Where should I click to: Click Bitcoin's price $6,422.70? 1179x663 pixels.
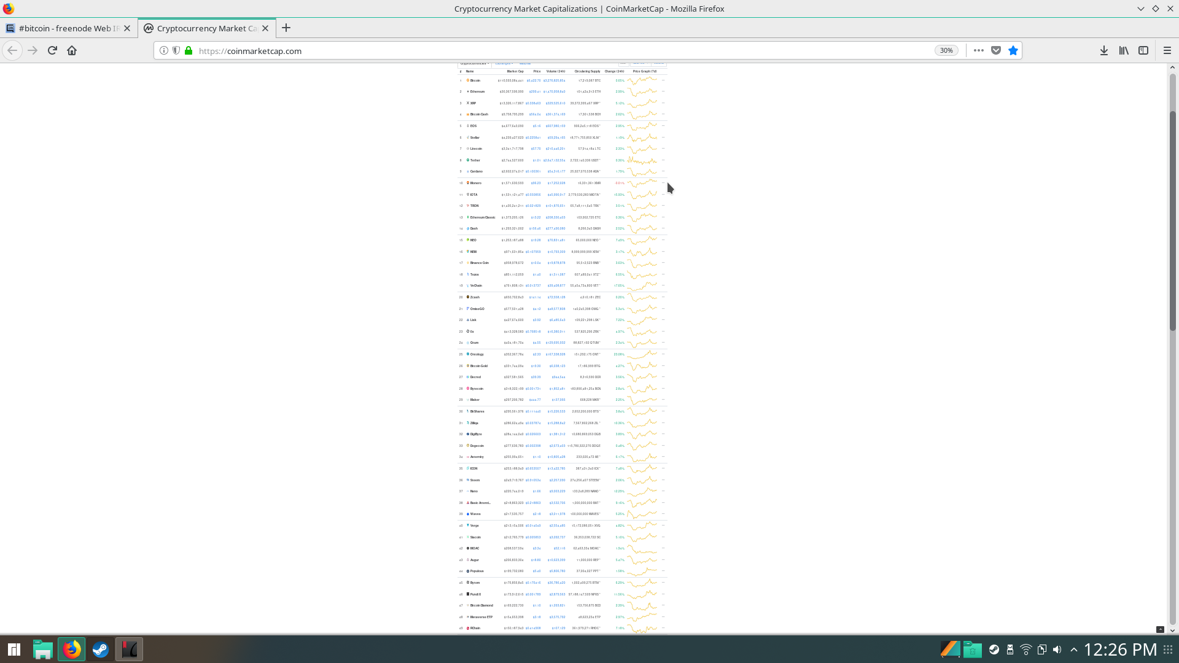(534, 80)
